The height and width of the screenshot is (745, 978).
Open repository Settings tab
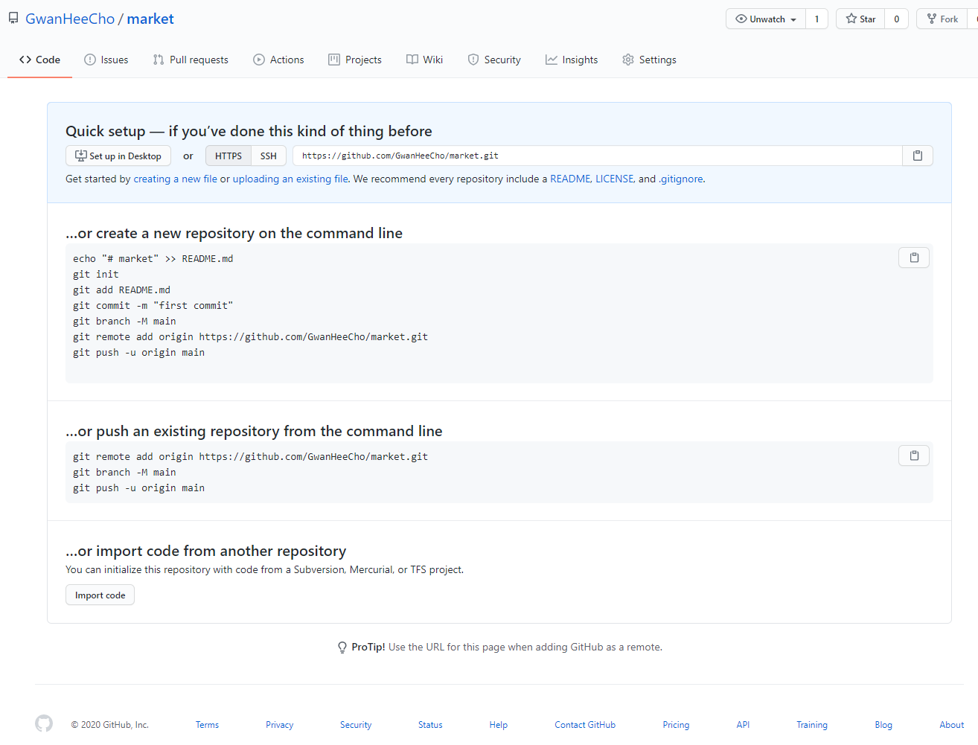[x=649, y=60]
